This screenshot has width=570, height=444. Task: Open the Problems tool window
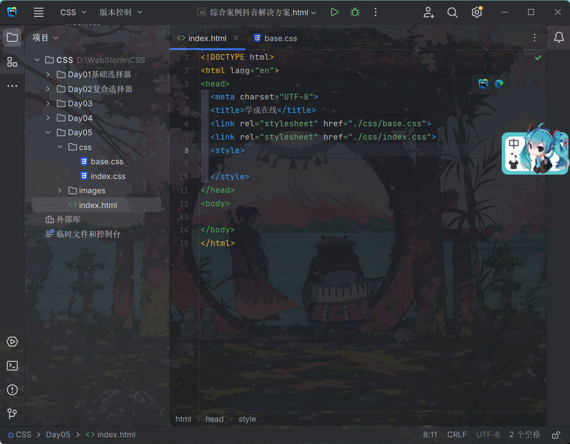pos(13,390)
